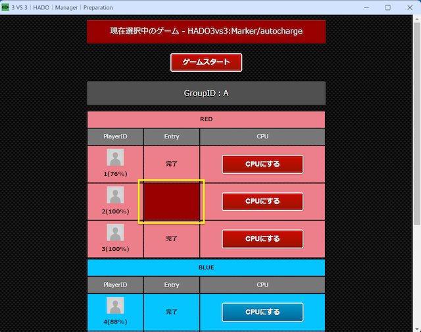Click the app icon in title bar
This screenshot has width=421, height=332.
click(6, 7)
